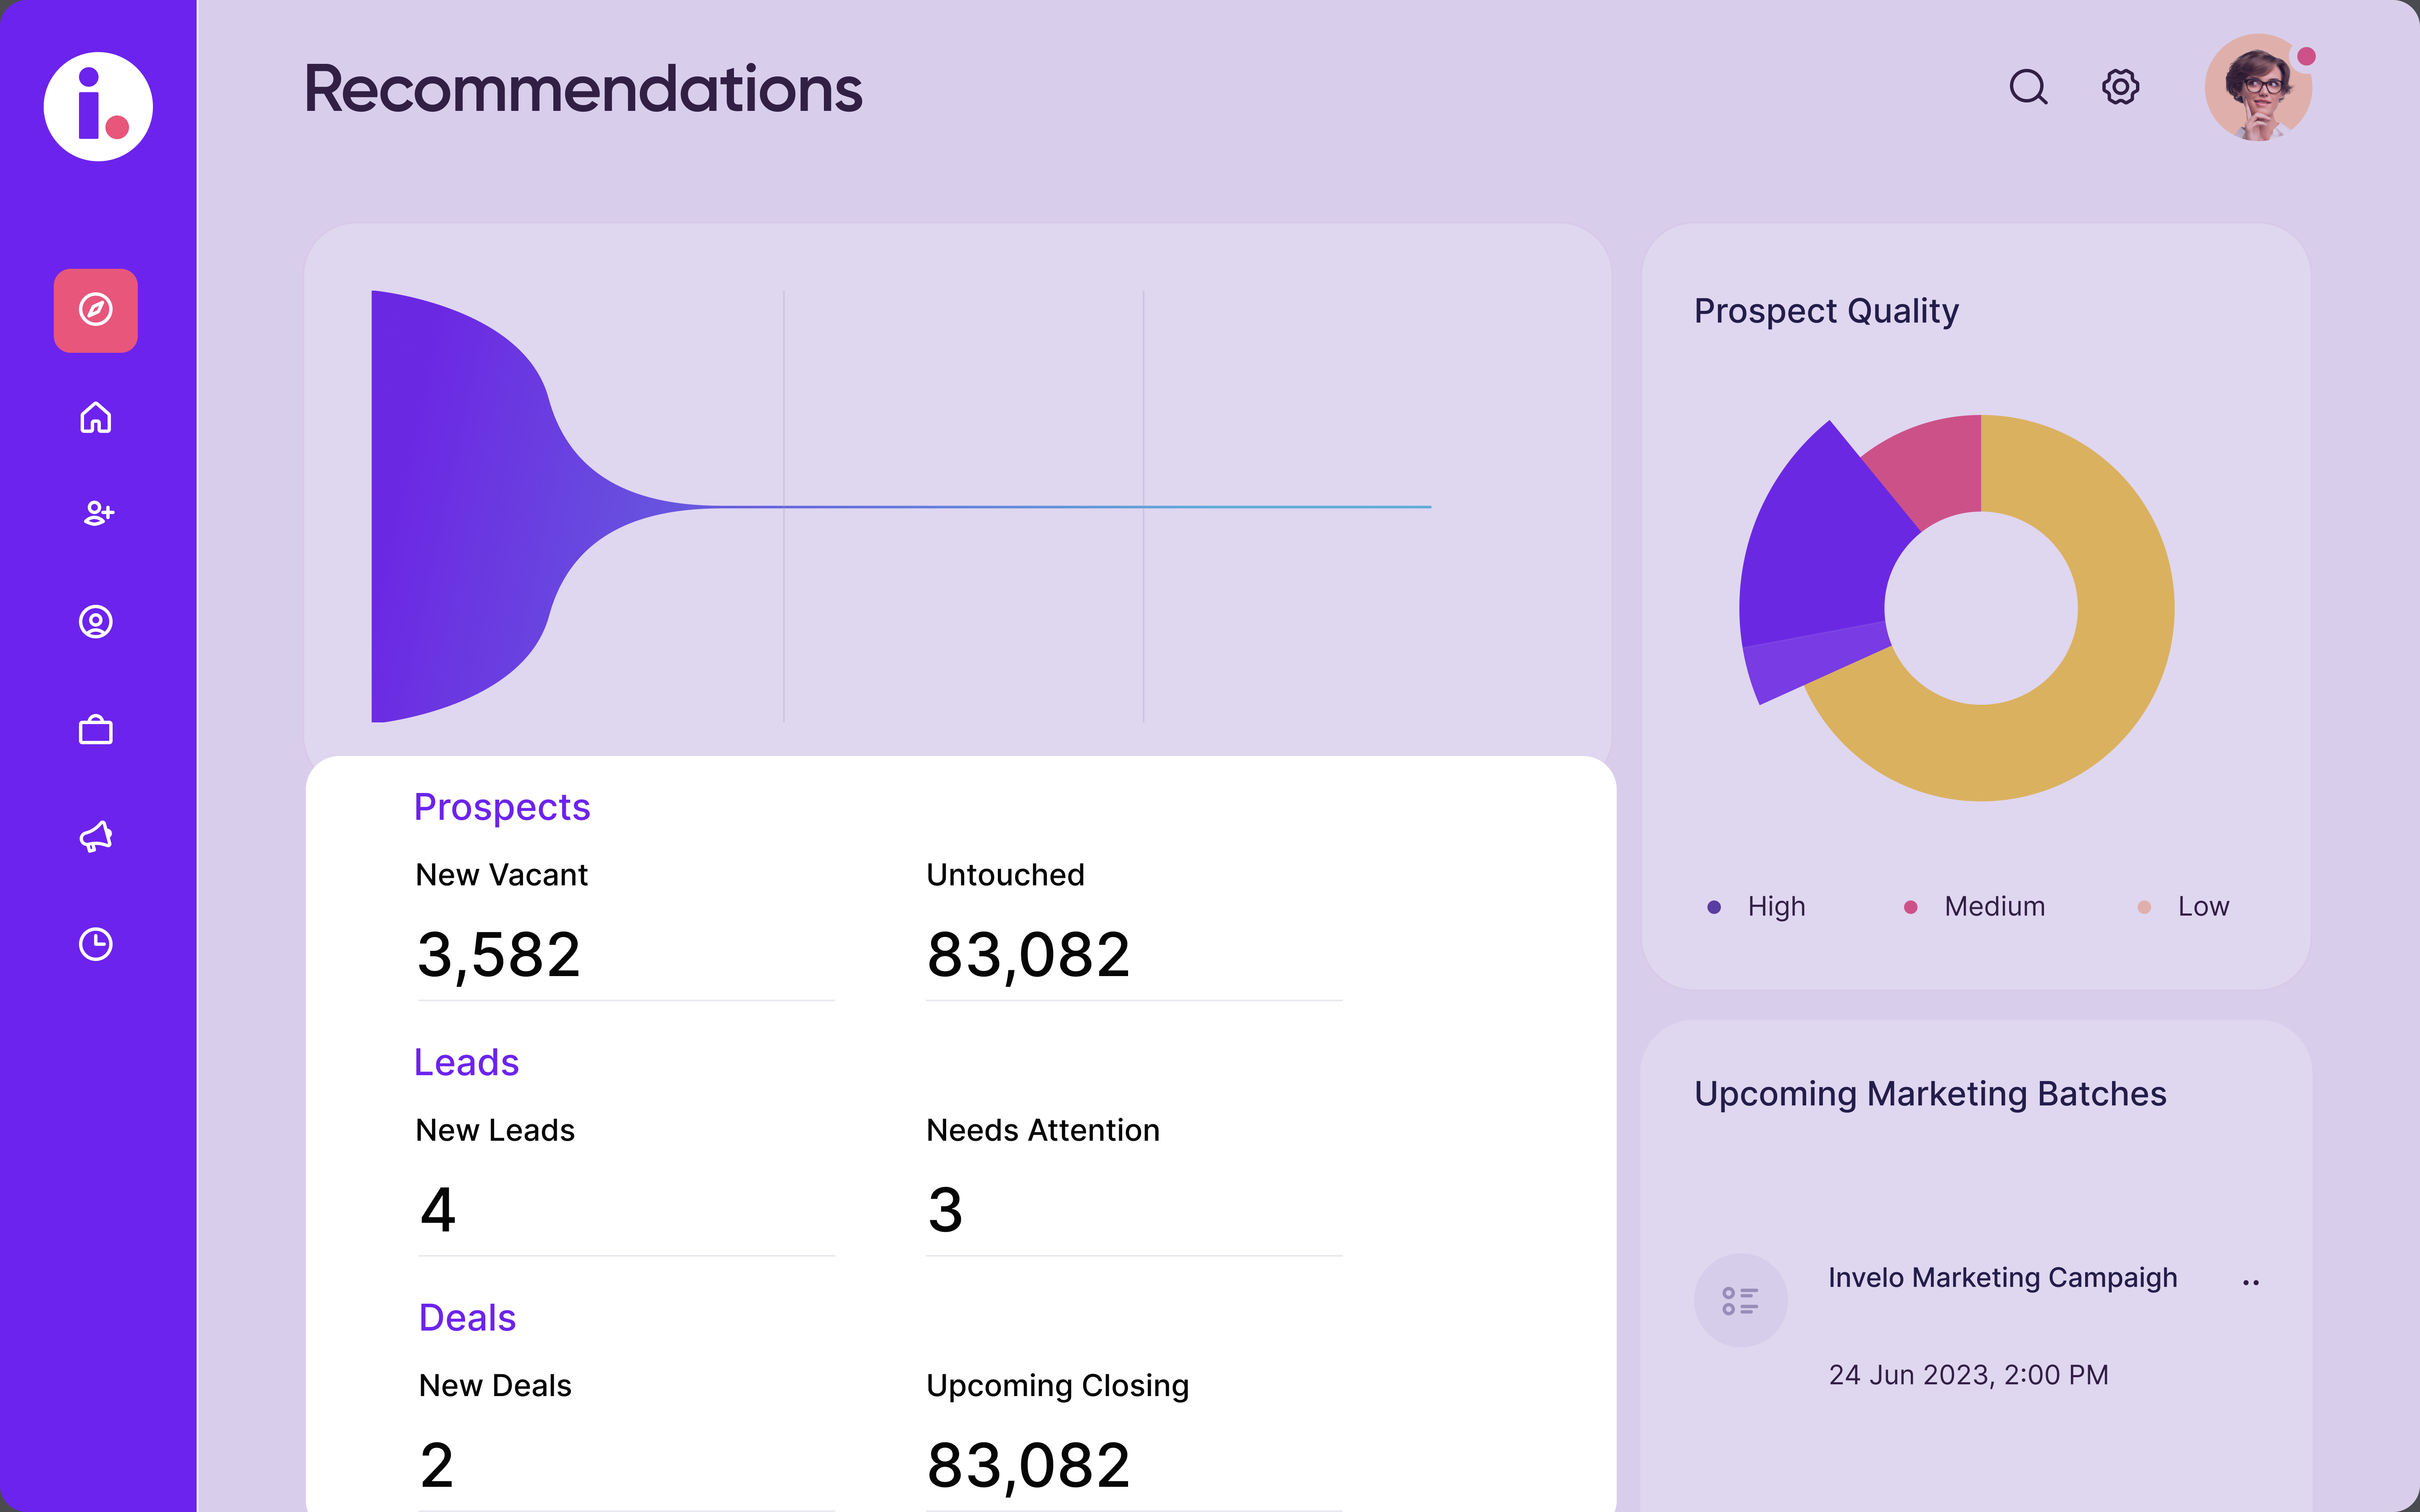Open the briefcase deals sidebar icon

95,730
